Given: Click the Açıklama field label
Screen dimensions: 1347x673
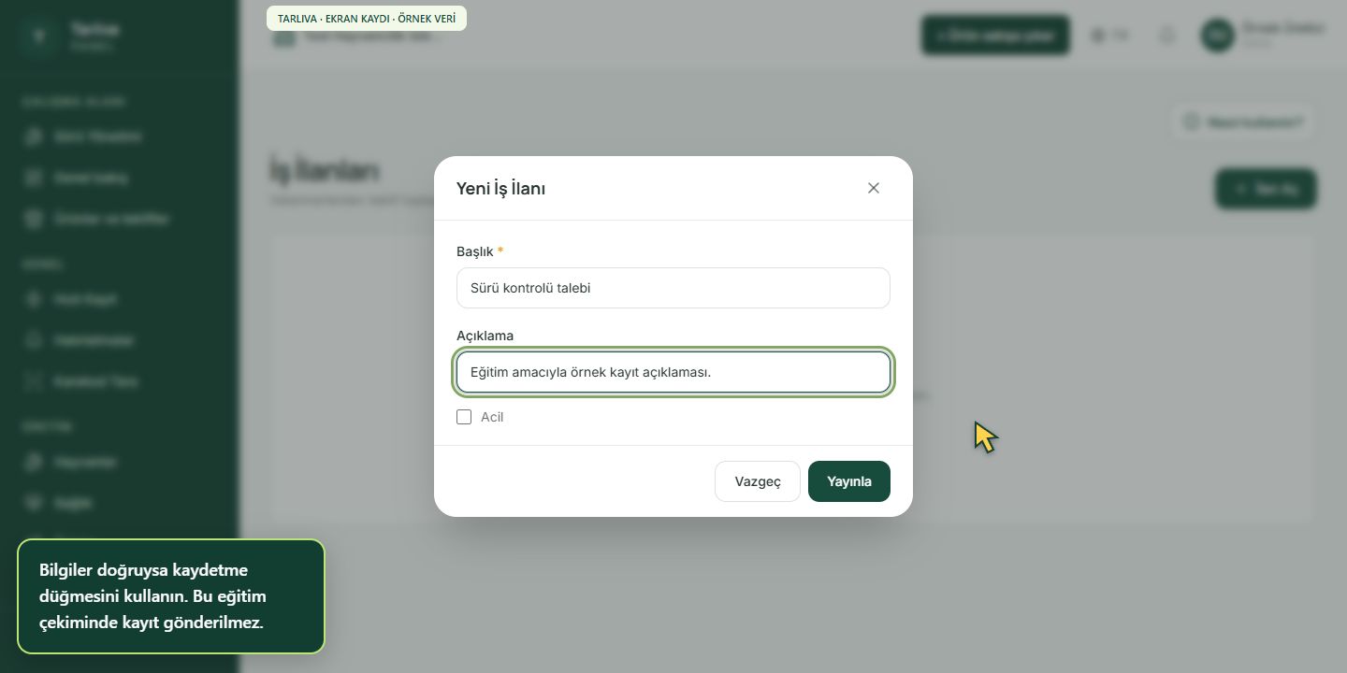Looking at the screenshot, I should click(485, 336).
